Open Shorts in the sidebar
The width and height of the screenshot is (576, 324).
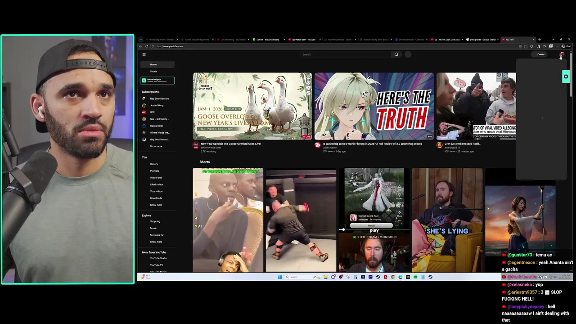(157, 71)
